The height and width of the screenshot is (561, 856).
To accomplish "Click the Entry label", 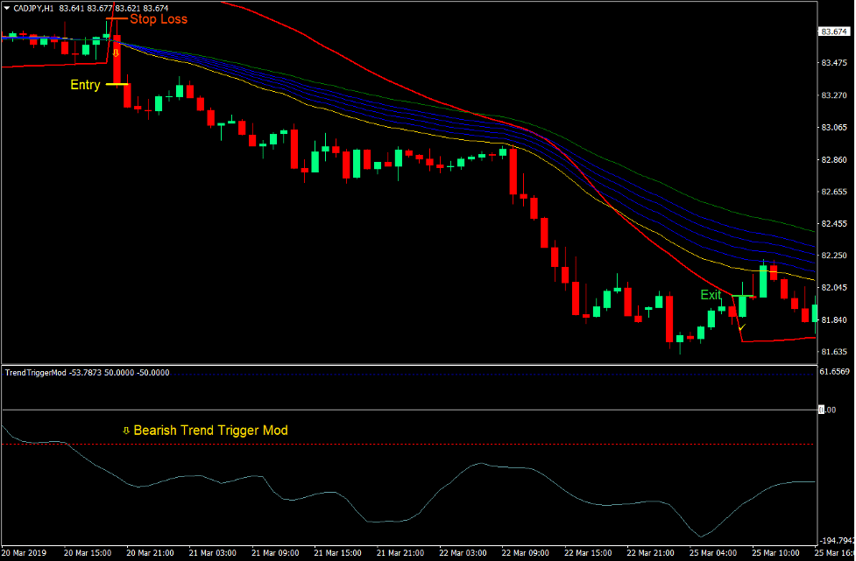I will [83, 85].
